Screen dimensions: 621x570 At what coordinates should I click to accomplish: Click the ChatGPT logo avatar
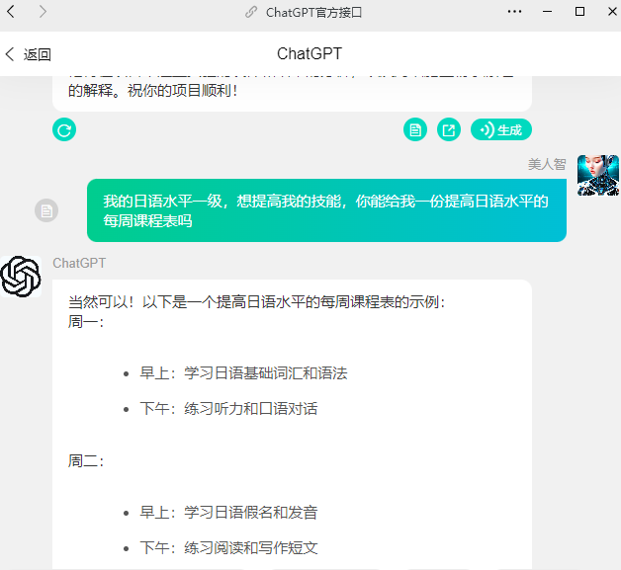21,277
